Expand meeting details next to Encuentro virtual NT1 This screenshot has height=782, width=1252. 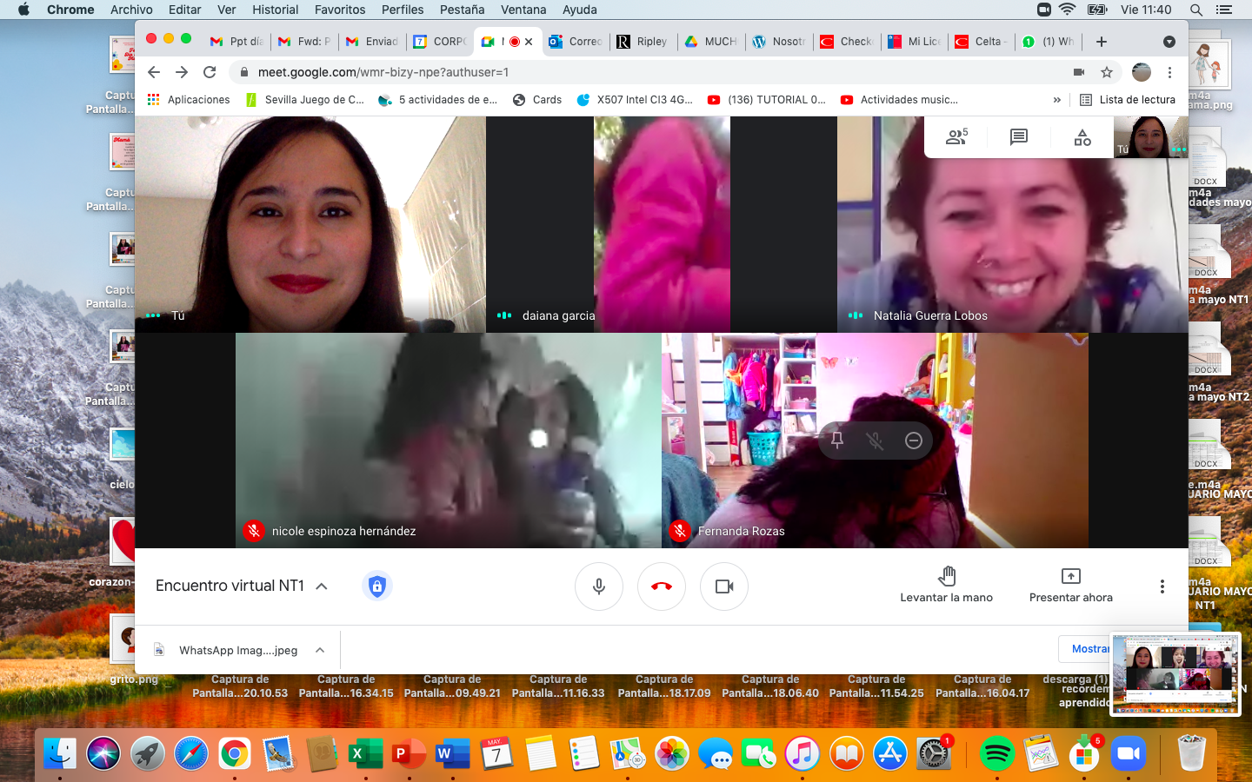pos(322,586)
